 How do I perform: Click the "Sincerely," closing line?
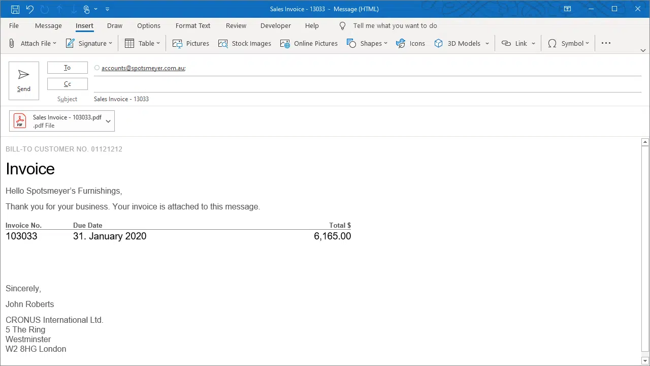[x=23, y=289]
